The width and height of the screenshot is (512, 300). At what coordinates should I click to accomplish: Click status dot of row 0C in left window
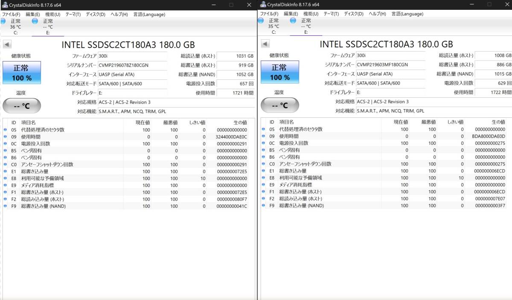click(x=6, y=144)
